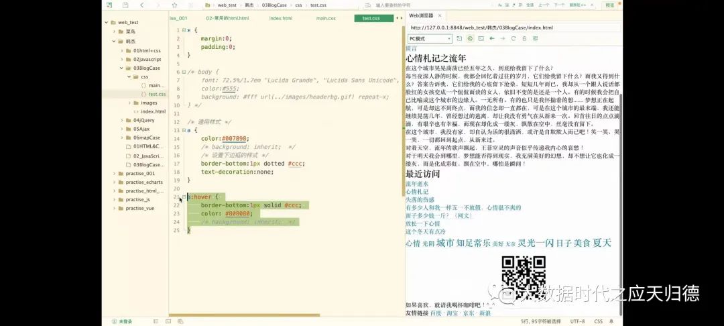Toggle fold marker on line 1 rule
Viewport: 724px width, 326px height.
click(182, 30)
